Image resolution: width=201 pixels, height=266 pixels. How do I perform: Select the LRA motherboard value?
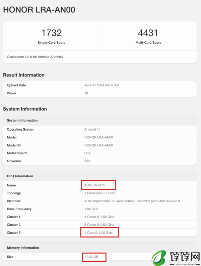pyautogui.click(x=87, y=153)
